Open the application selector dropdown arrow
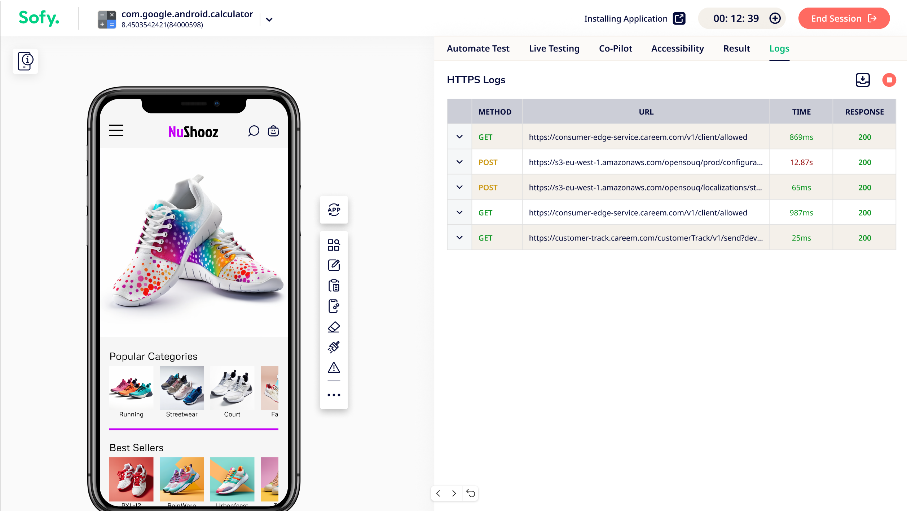Image resolution: width=907 pixels, height=511 pixels. [x=269, y=19]
